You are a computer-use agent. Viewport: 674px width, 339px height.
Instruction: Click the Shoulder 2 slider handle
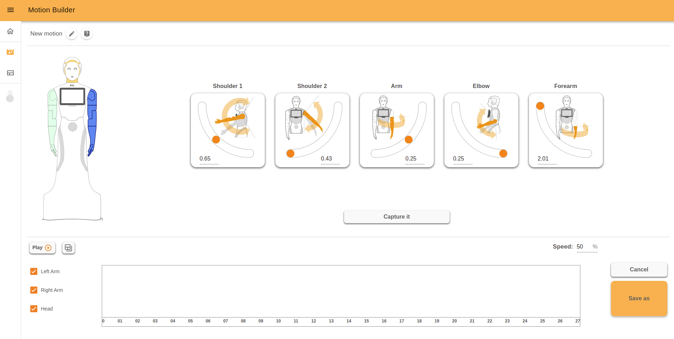291,153
